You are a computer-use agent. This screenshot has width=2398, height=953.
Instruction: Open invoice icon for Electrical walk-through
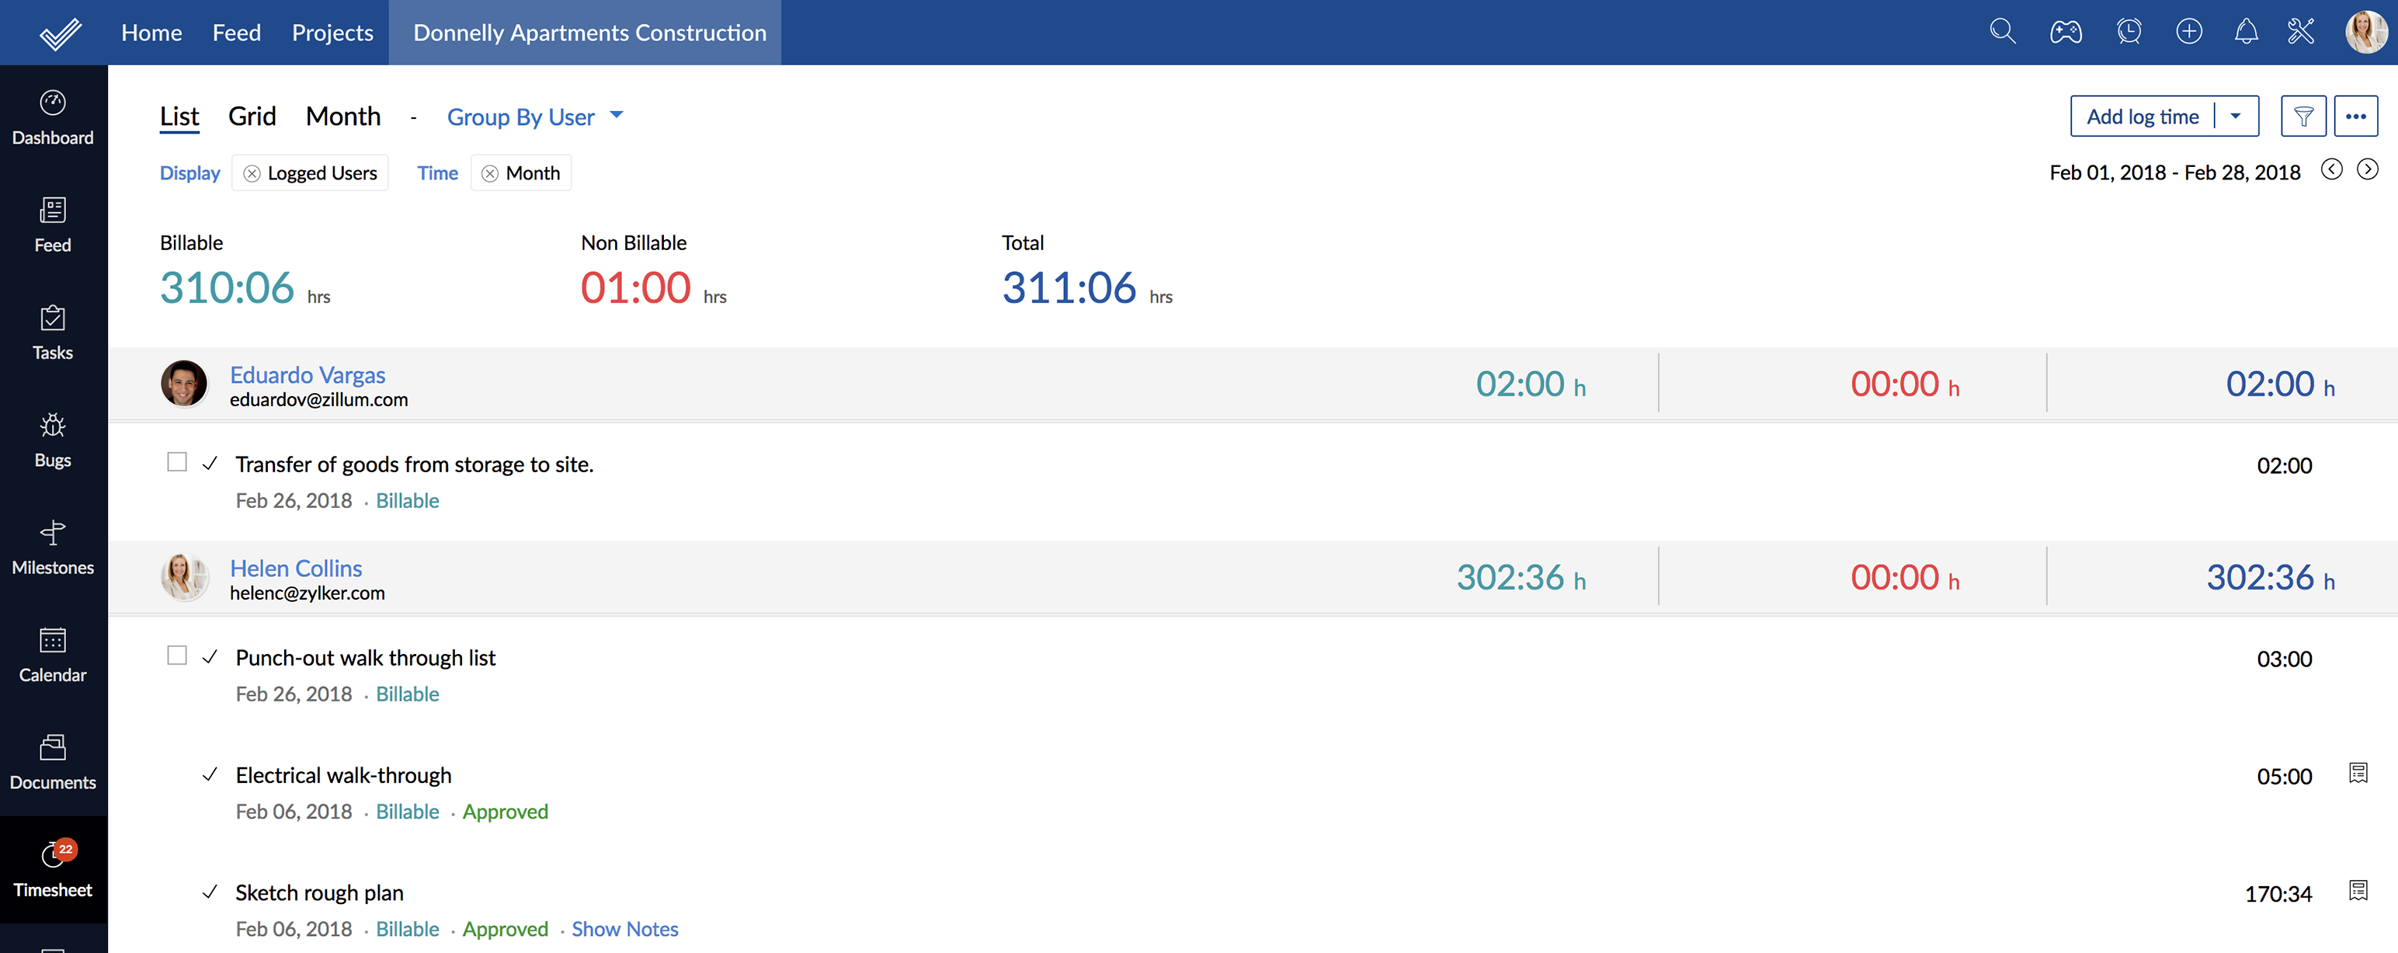click(2357, 774)
